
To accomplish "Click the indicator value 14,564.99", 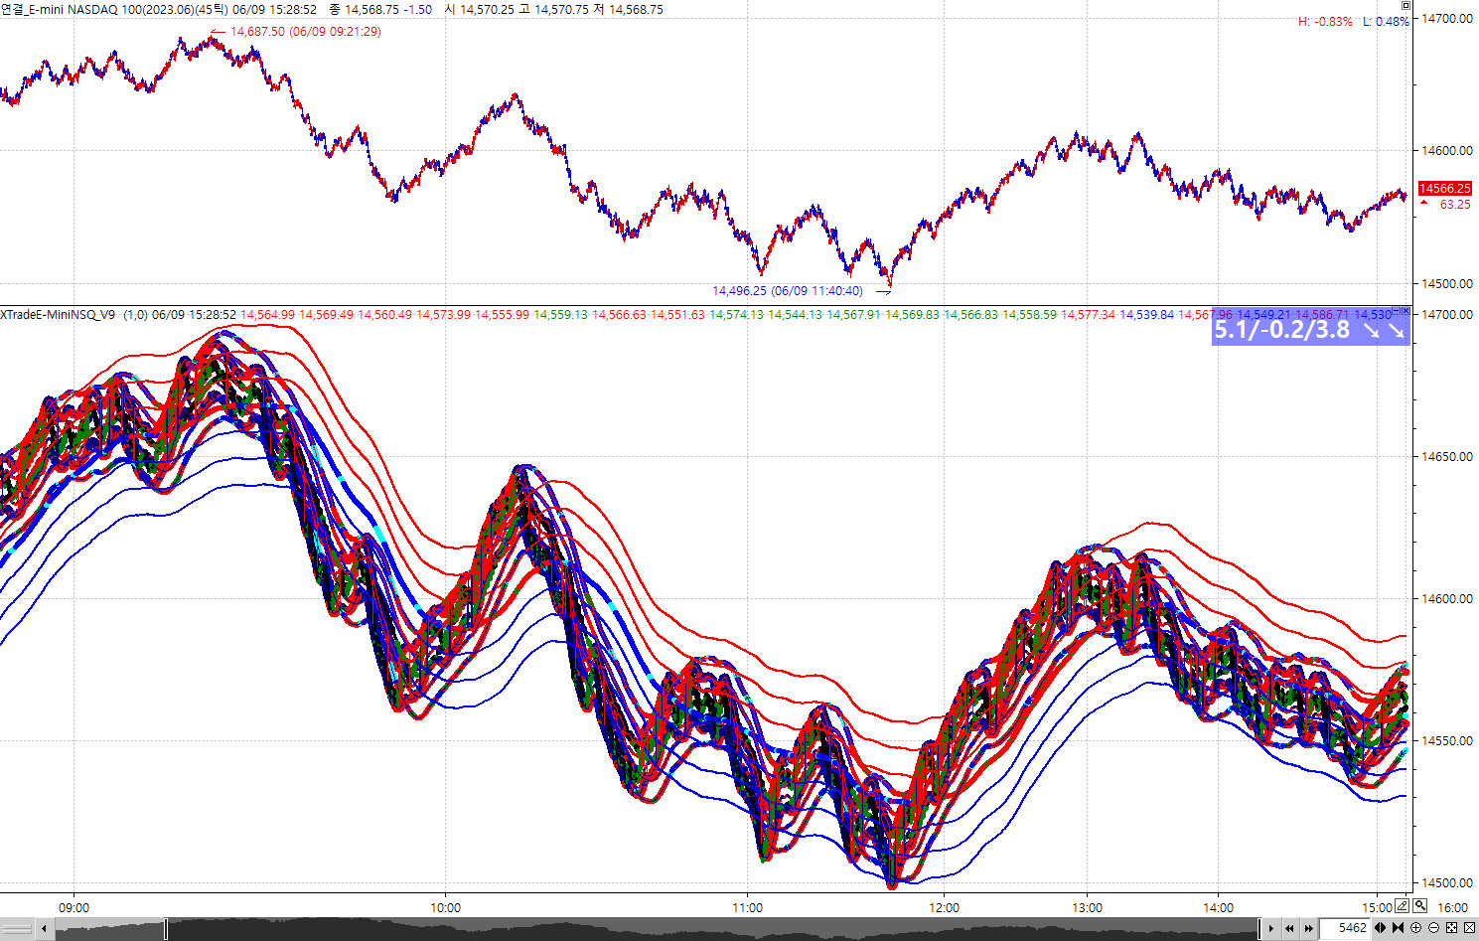I will tap(267, 315).
